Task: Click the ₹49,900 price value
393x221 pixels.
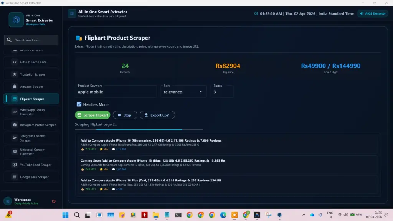Action: point(90,169)
